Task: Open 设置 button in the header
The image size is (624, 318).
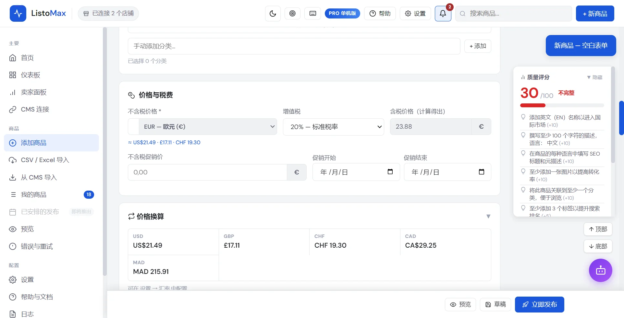Action: coord(415,13)
